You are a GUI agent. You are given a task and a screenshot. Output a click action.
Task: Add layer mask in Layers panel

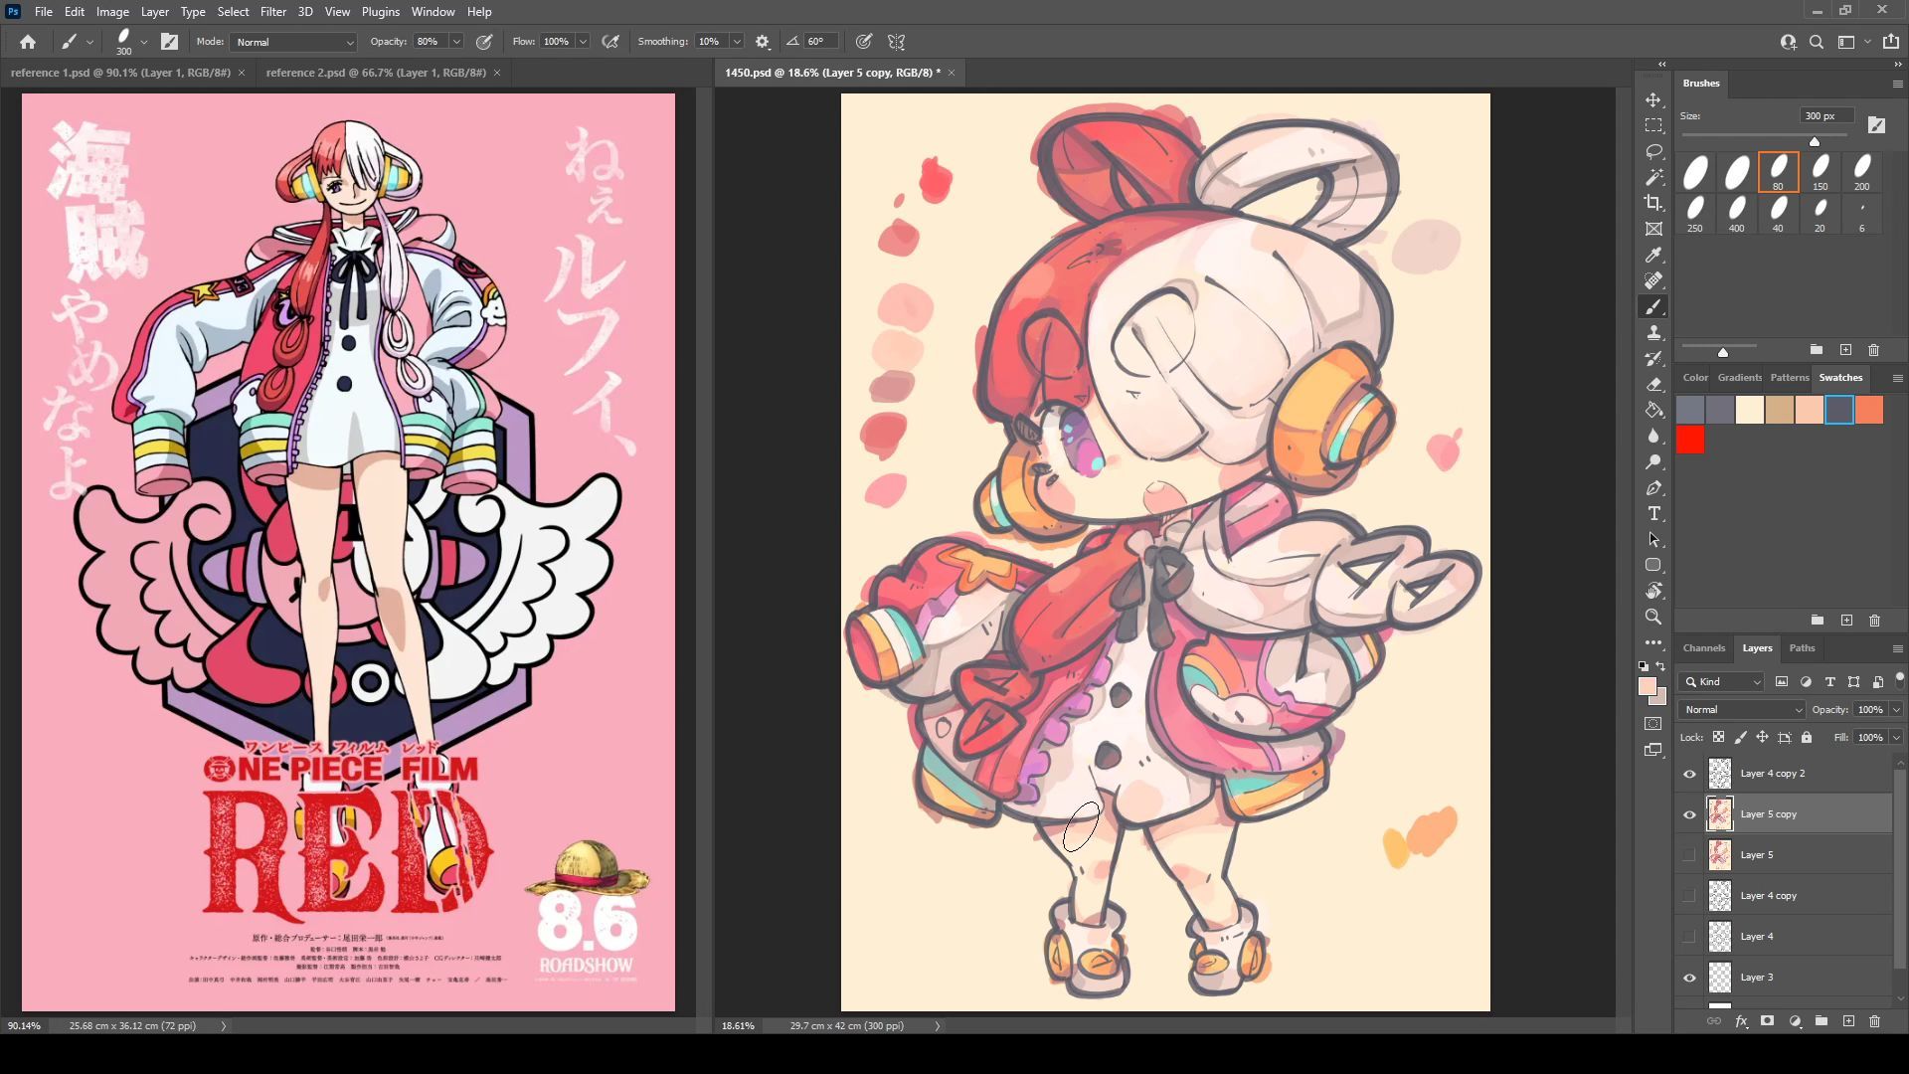point(1767,1021)
